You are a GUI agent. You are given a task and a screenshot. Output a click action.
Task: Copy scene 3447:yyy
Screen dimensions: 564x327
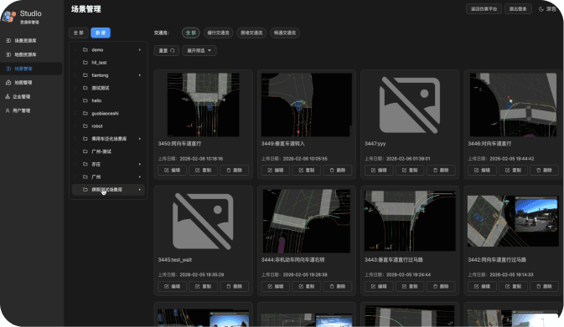410,170
